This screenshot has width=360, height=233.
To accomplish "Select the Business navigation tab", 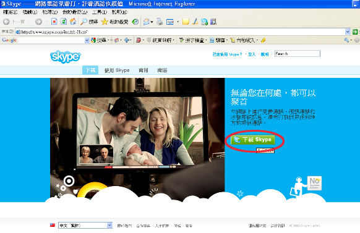I will (144, 70).
